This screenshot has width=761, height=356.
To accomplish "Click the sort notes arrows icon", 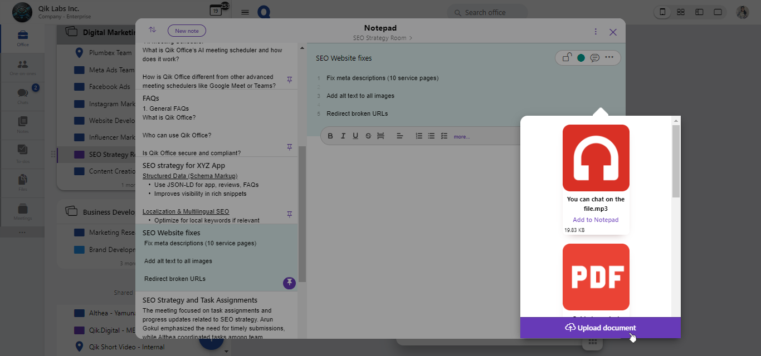I will tap(152, 30).
